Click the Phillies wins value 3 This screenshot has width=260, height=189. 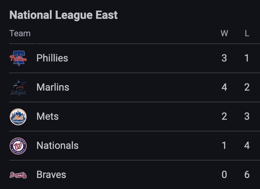224,58
